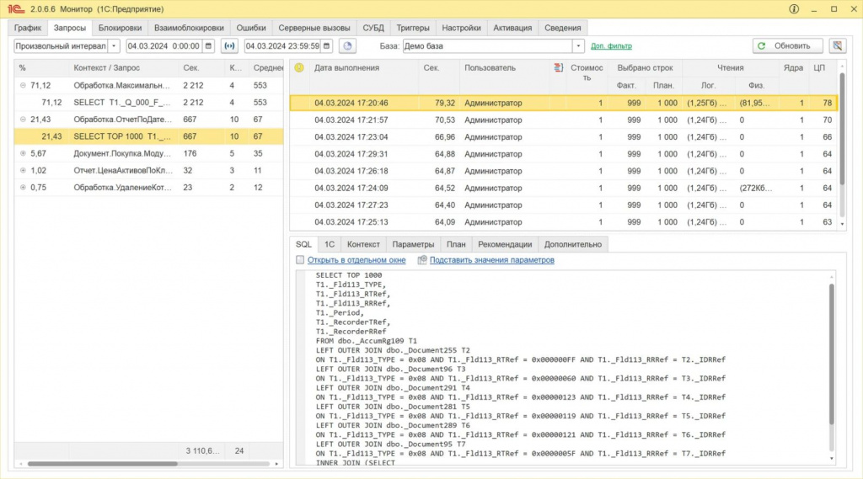Select execution at 04.03.2024 17:24:09
The image size is (863, 479).
pyautogui.click(x=564, y=188)
